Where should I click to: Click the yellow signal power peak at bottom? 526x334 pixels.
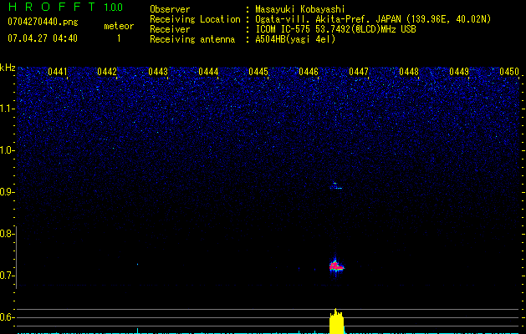tap(336, 320)
